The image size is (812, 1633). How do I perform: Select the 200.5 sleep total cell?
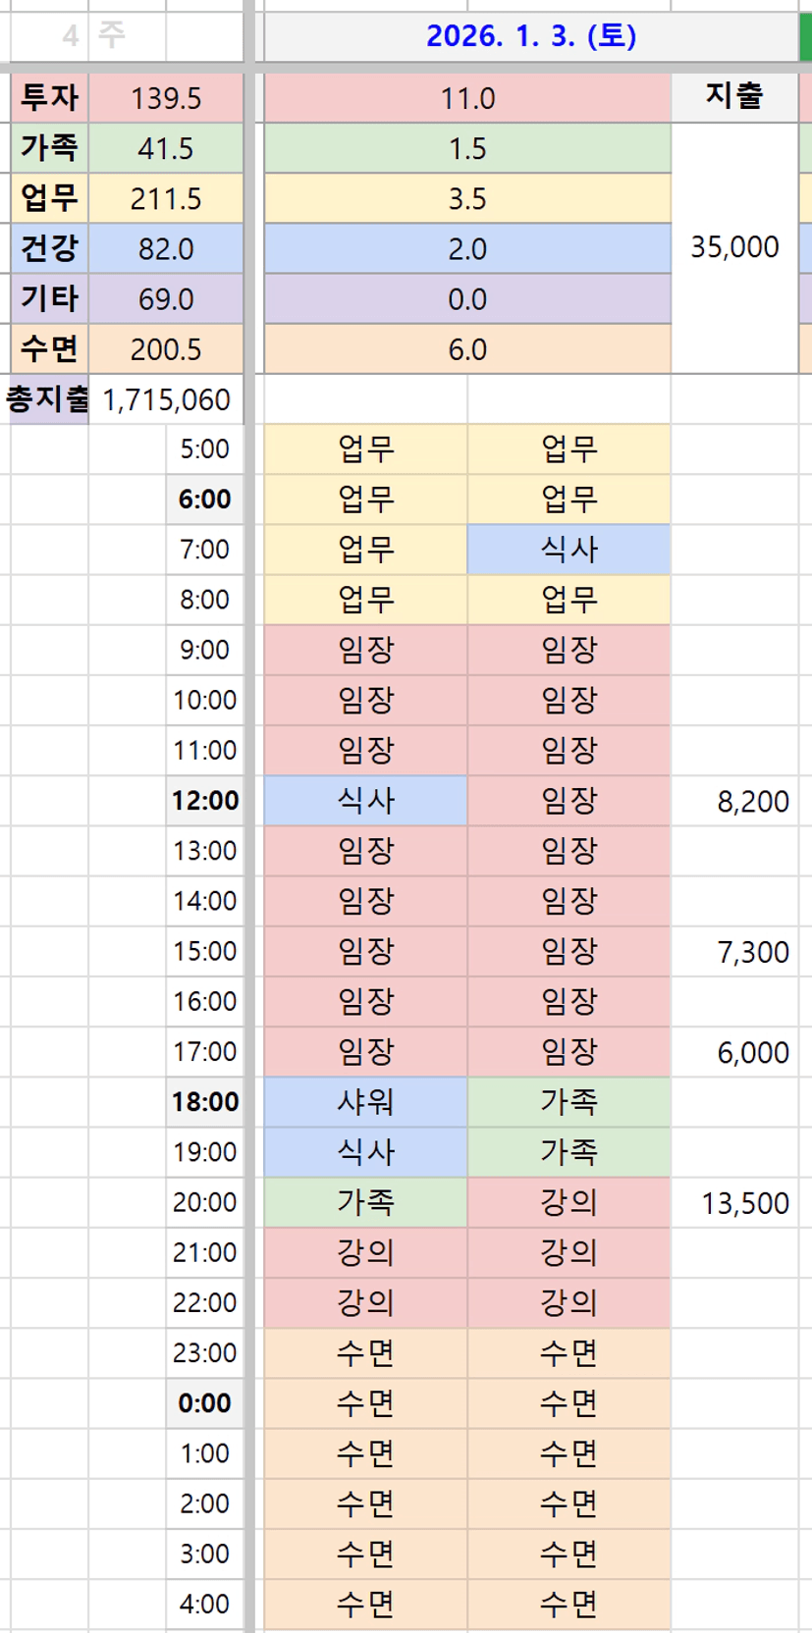165,349
